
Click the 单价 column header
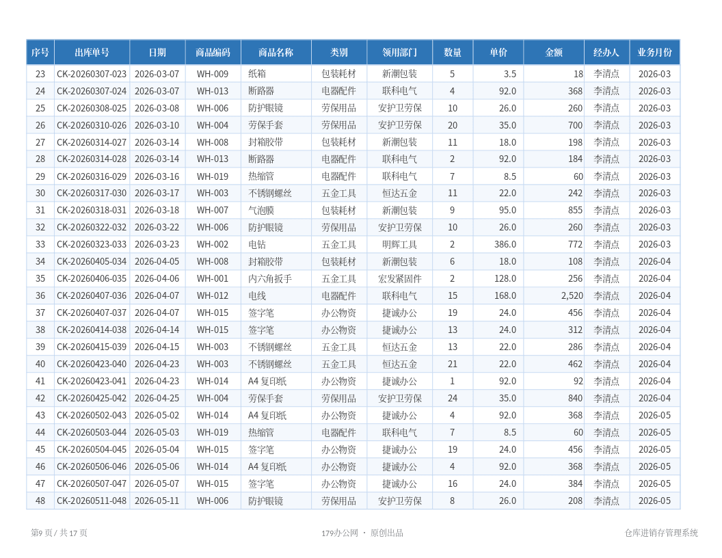pos(498,53)
